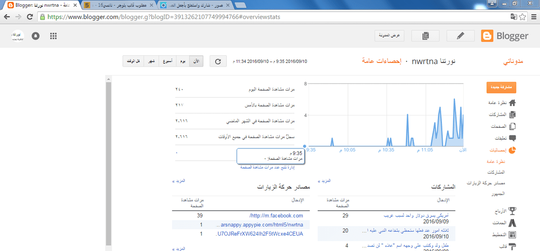Open the orange نظرة عامة stats sub-item

click(x=497, y=161)
